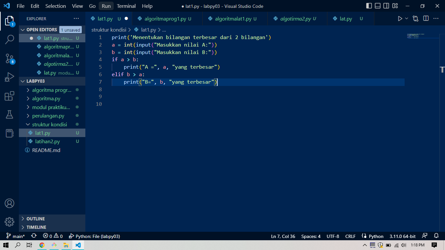Open Run and Debug view
This screenshot has width=445, height=250.
(x=9, y=77)
